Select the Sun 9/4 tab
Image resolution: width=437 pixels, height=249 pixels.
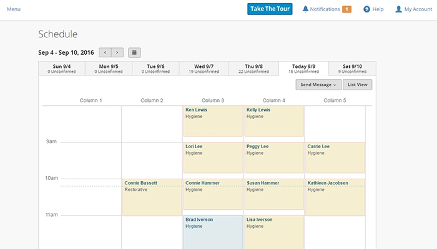click(61, 68)
